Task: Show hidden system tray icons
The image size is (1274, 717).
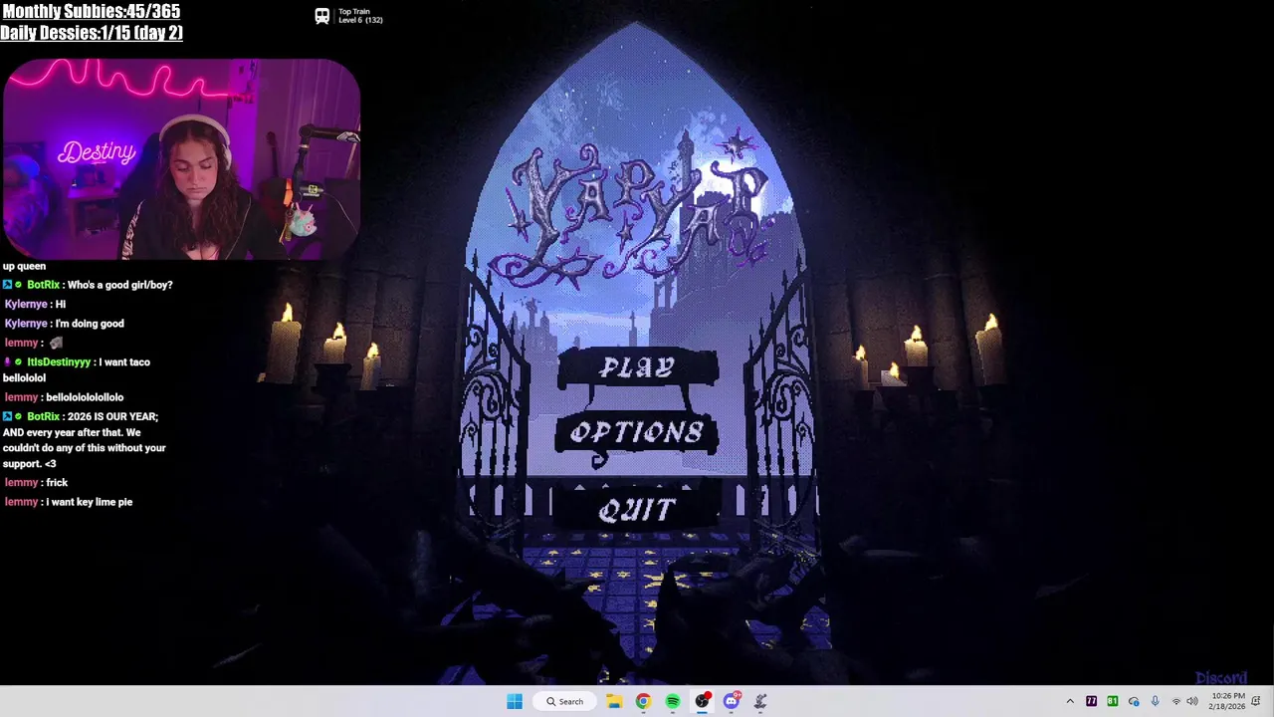Action: point(1070,701)
